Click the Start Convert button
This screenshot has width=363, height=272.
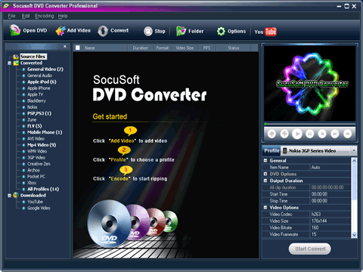click(310, 249)
